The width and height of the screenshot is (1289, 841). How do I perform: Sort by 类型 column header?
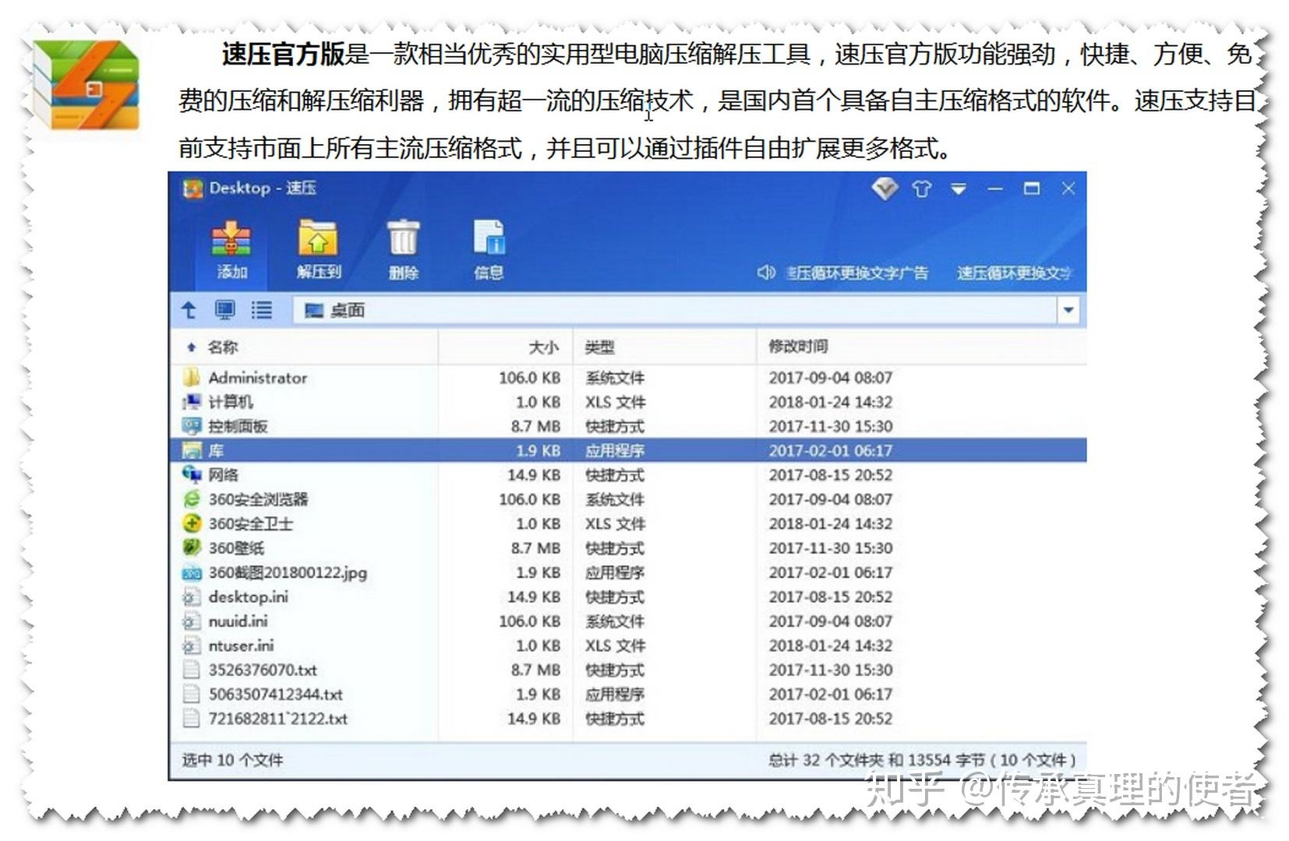(599, 347)
